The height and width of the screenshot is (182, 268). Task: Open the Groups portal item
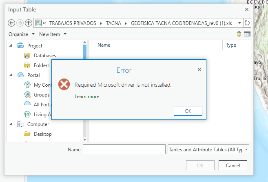point(41,95)
